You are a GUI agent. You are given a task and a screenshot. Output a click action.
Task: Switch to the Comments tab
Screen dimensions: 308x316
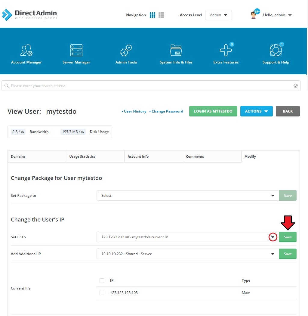212,156
